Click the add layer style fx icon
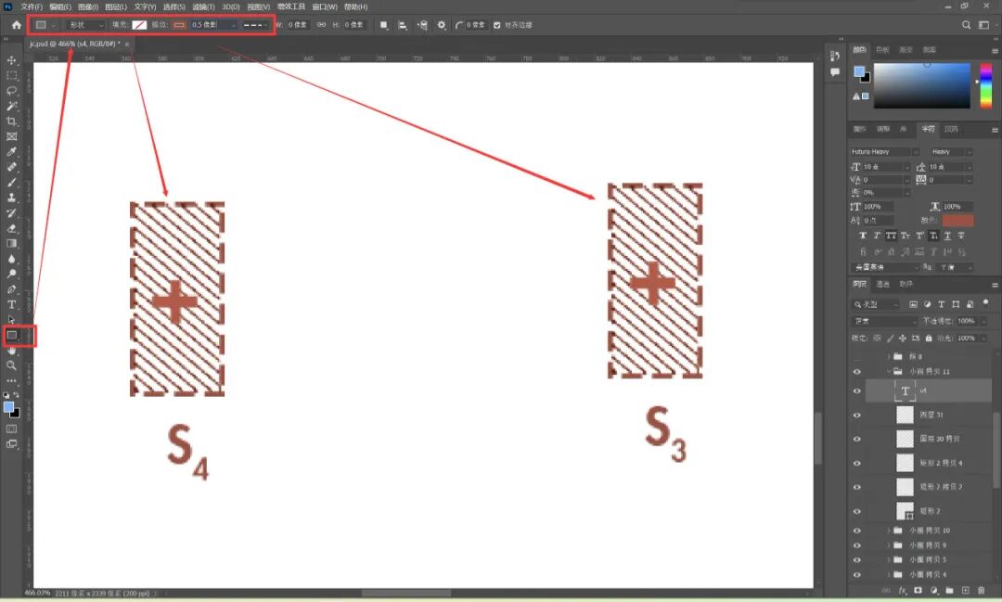The height and width of the screenshot is (602, 1002). click(x=903, y=591)
